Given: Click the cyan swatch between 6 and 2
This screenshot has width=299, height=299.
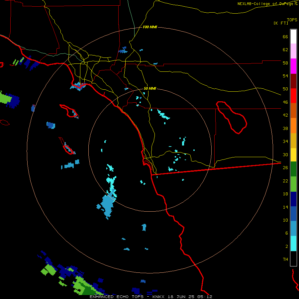Looking at the screenshot, I should coord(293,243).
